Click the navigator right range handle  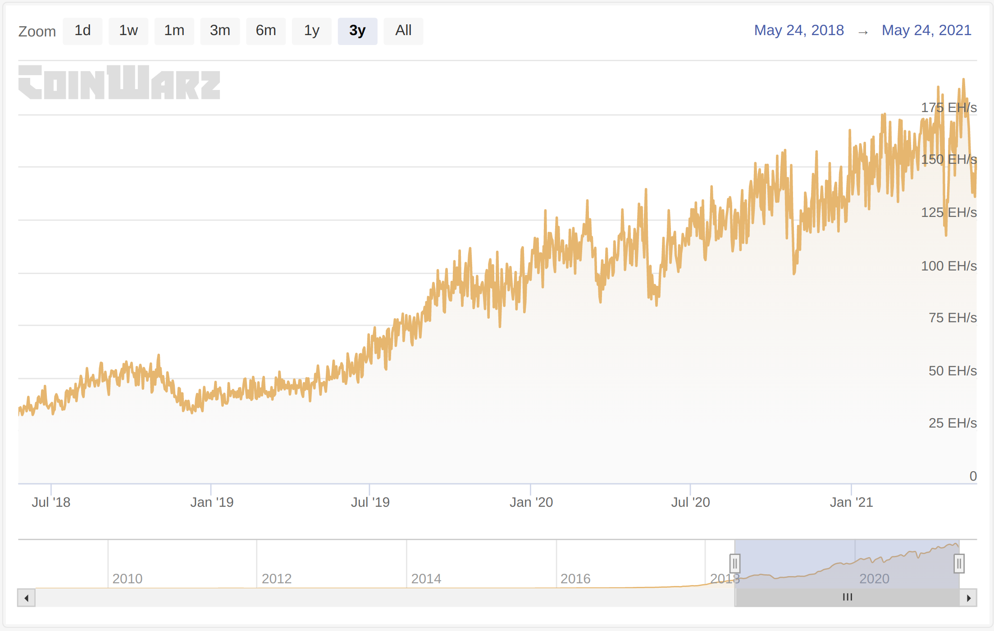tap(959, 563)
